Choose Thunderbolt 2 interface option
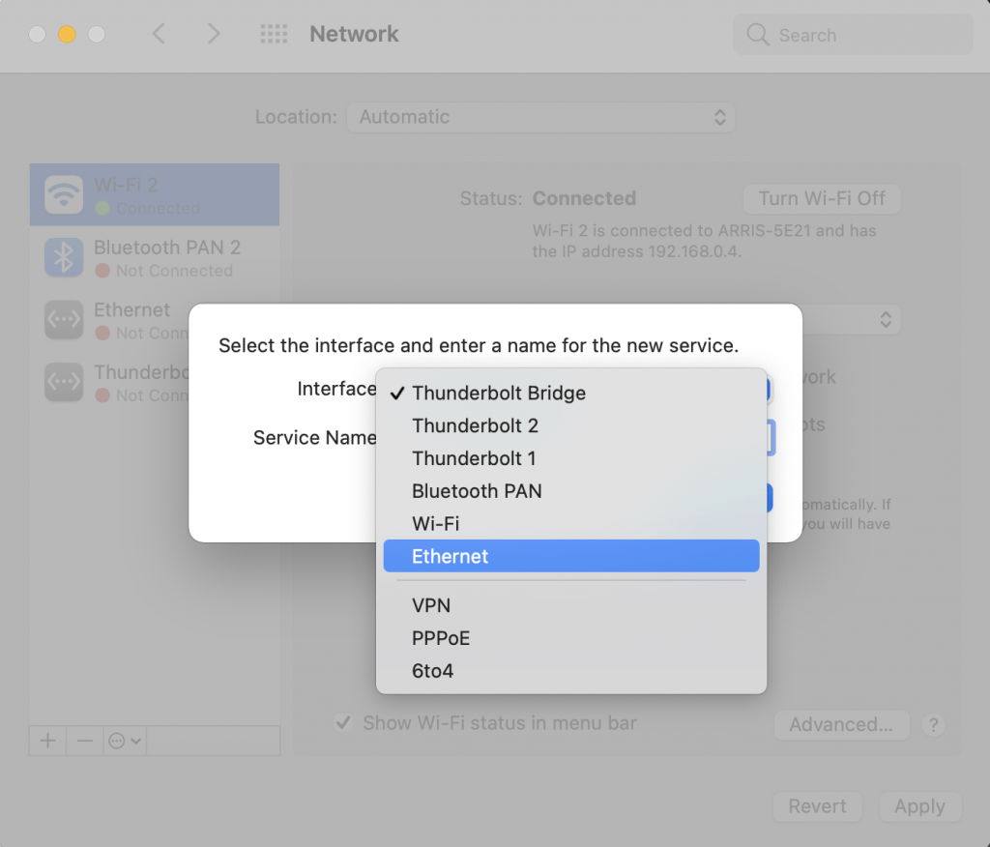Image resolution: width=990 pixels, height=847 pixels. (570, 425)
